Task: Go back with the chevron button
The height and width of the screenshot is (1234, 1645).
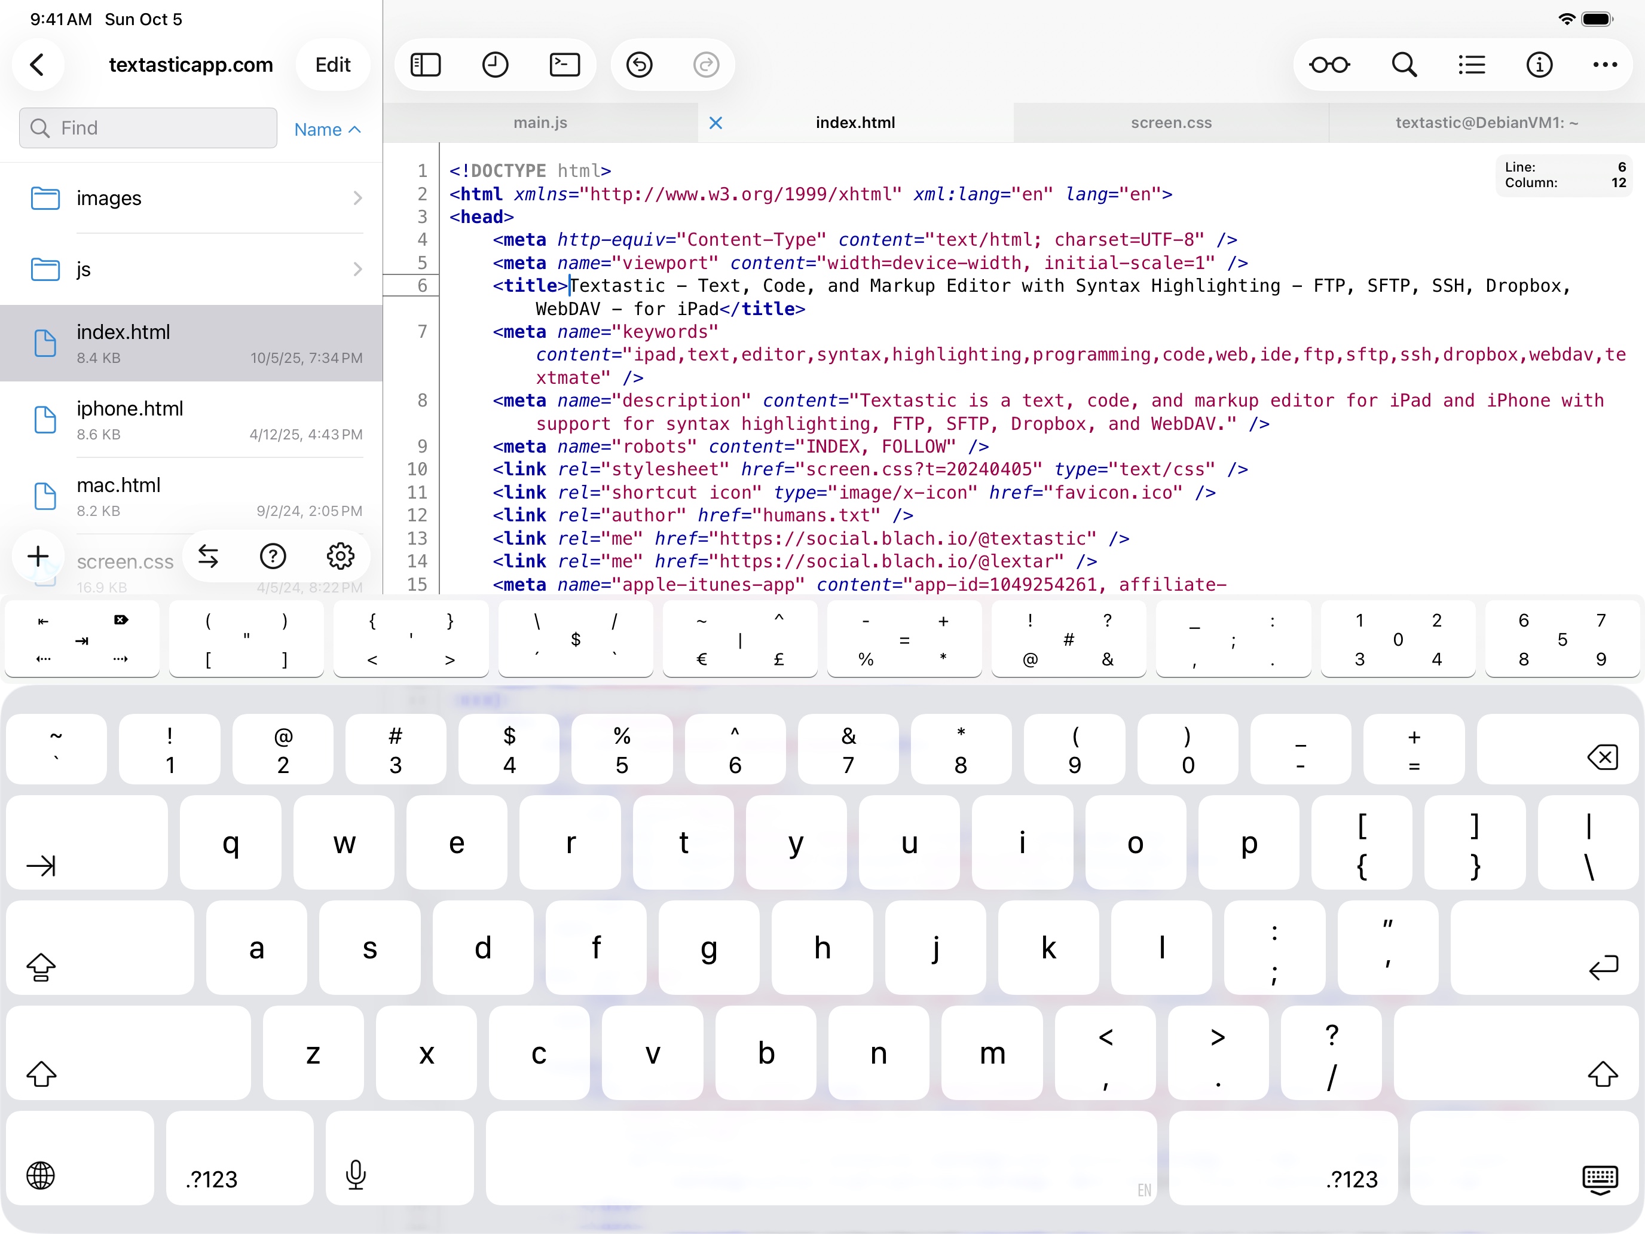Action: (x=37, y=65)
